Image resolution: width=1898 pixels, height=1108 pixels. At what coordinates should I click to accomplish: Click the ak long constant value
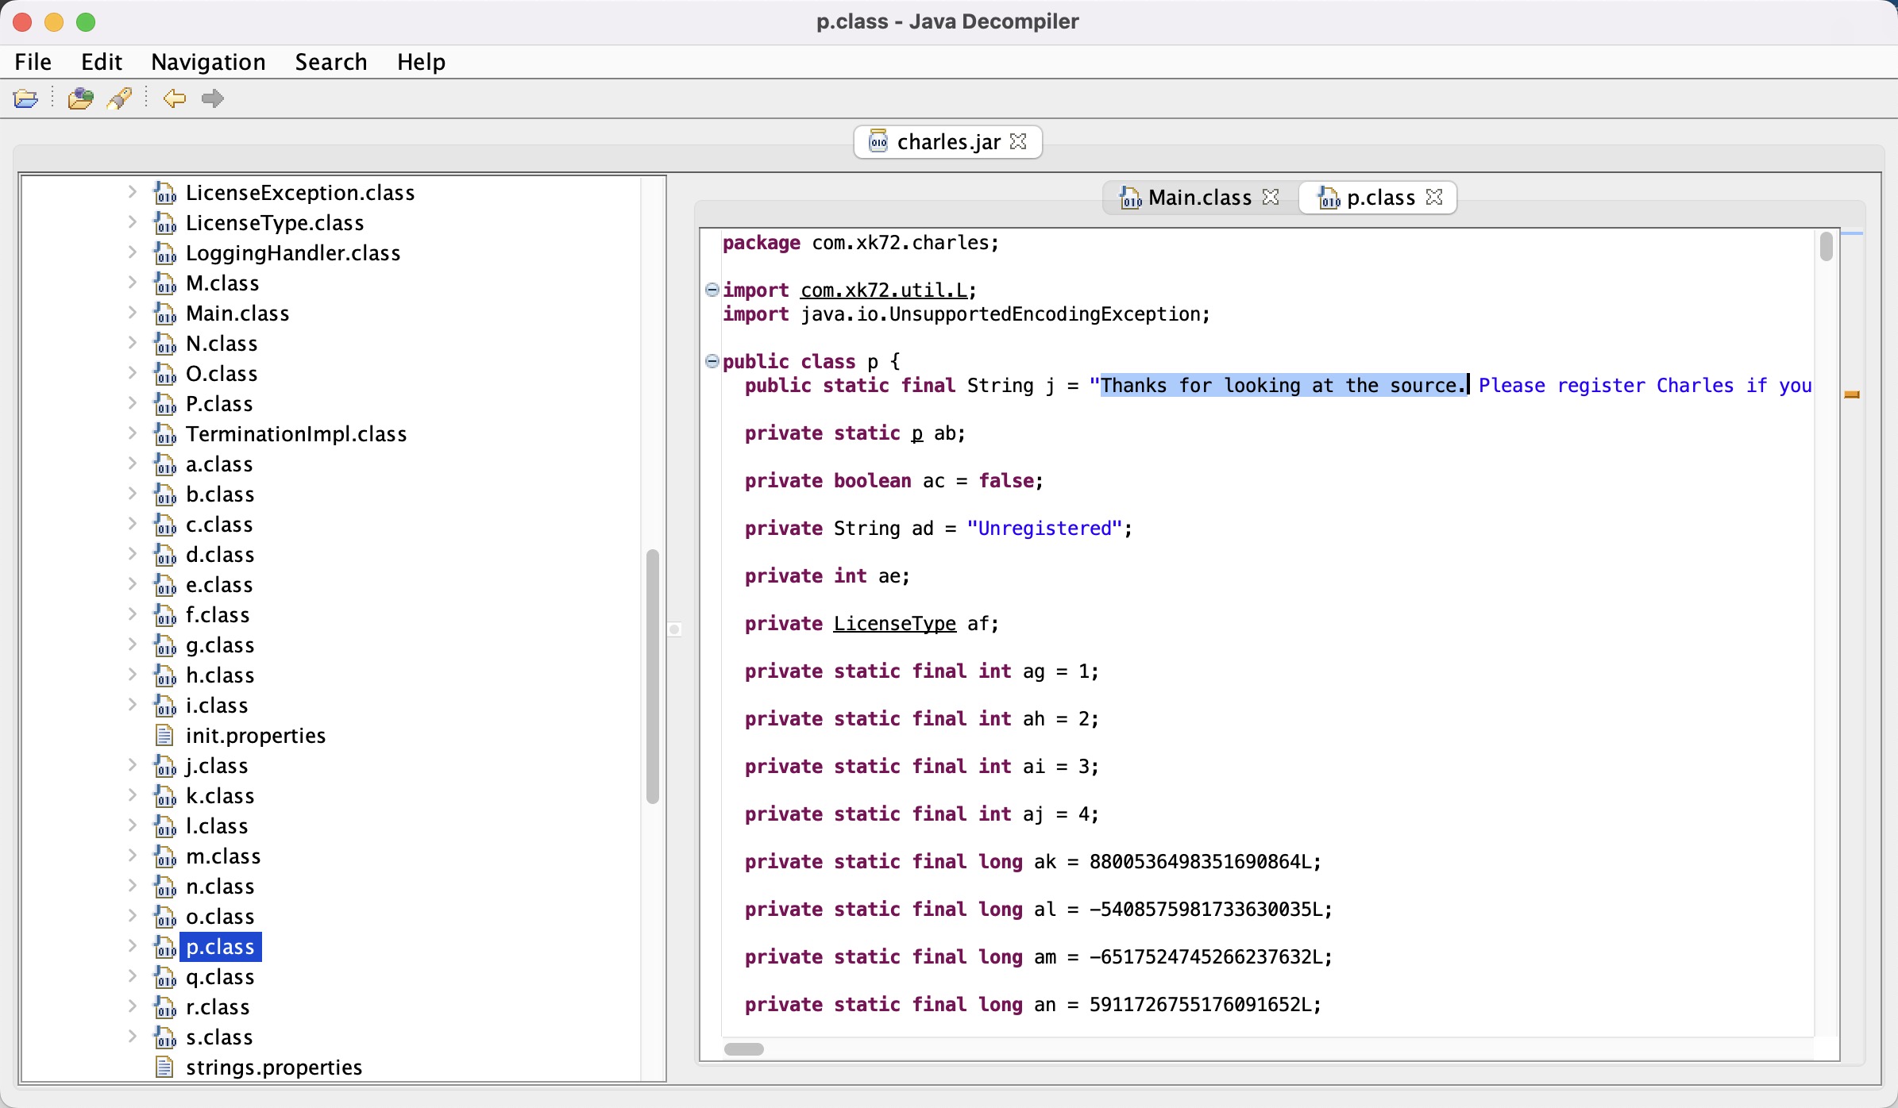click(1199, 862)
